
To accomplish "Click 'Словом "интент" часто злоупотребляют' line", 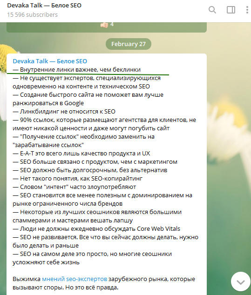I will click(75, 187).
